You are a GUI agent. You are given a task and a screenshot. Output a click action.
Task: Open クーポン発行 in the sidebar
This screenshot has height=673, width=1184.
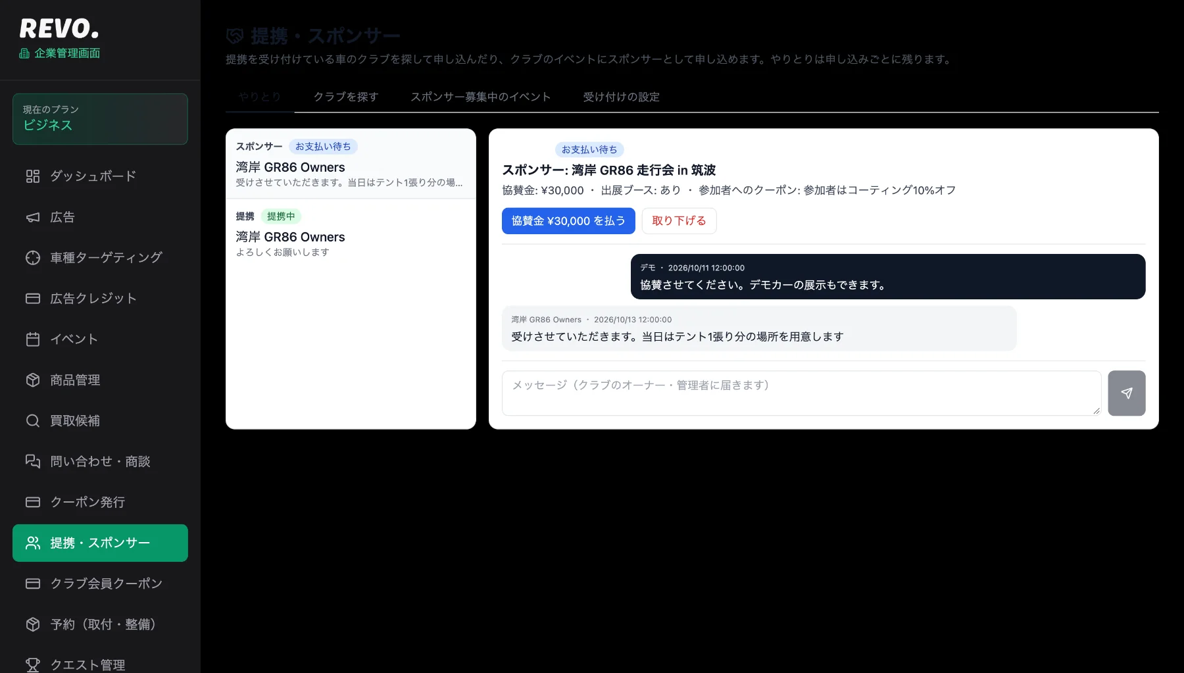click(x=100, y=503)
